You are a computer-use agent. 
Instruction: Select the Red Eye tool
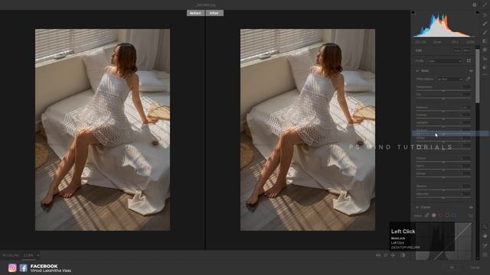(485, 59)
